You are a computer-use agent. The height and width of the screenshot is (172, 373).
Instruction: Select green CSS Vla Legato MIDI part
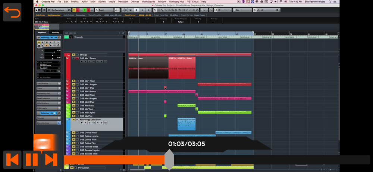(x=224, y=112)
